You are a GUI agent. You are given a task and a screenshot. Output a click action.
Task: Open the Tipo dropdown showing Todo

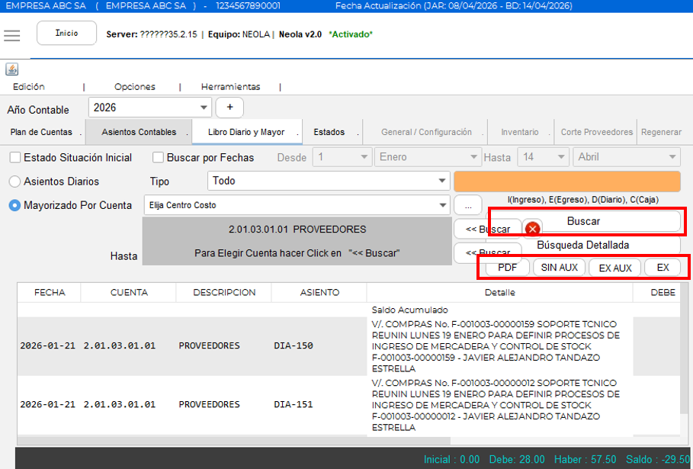click(x=329, y=181)
